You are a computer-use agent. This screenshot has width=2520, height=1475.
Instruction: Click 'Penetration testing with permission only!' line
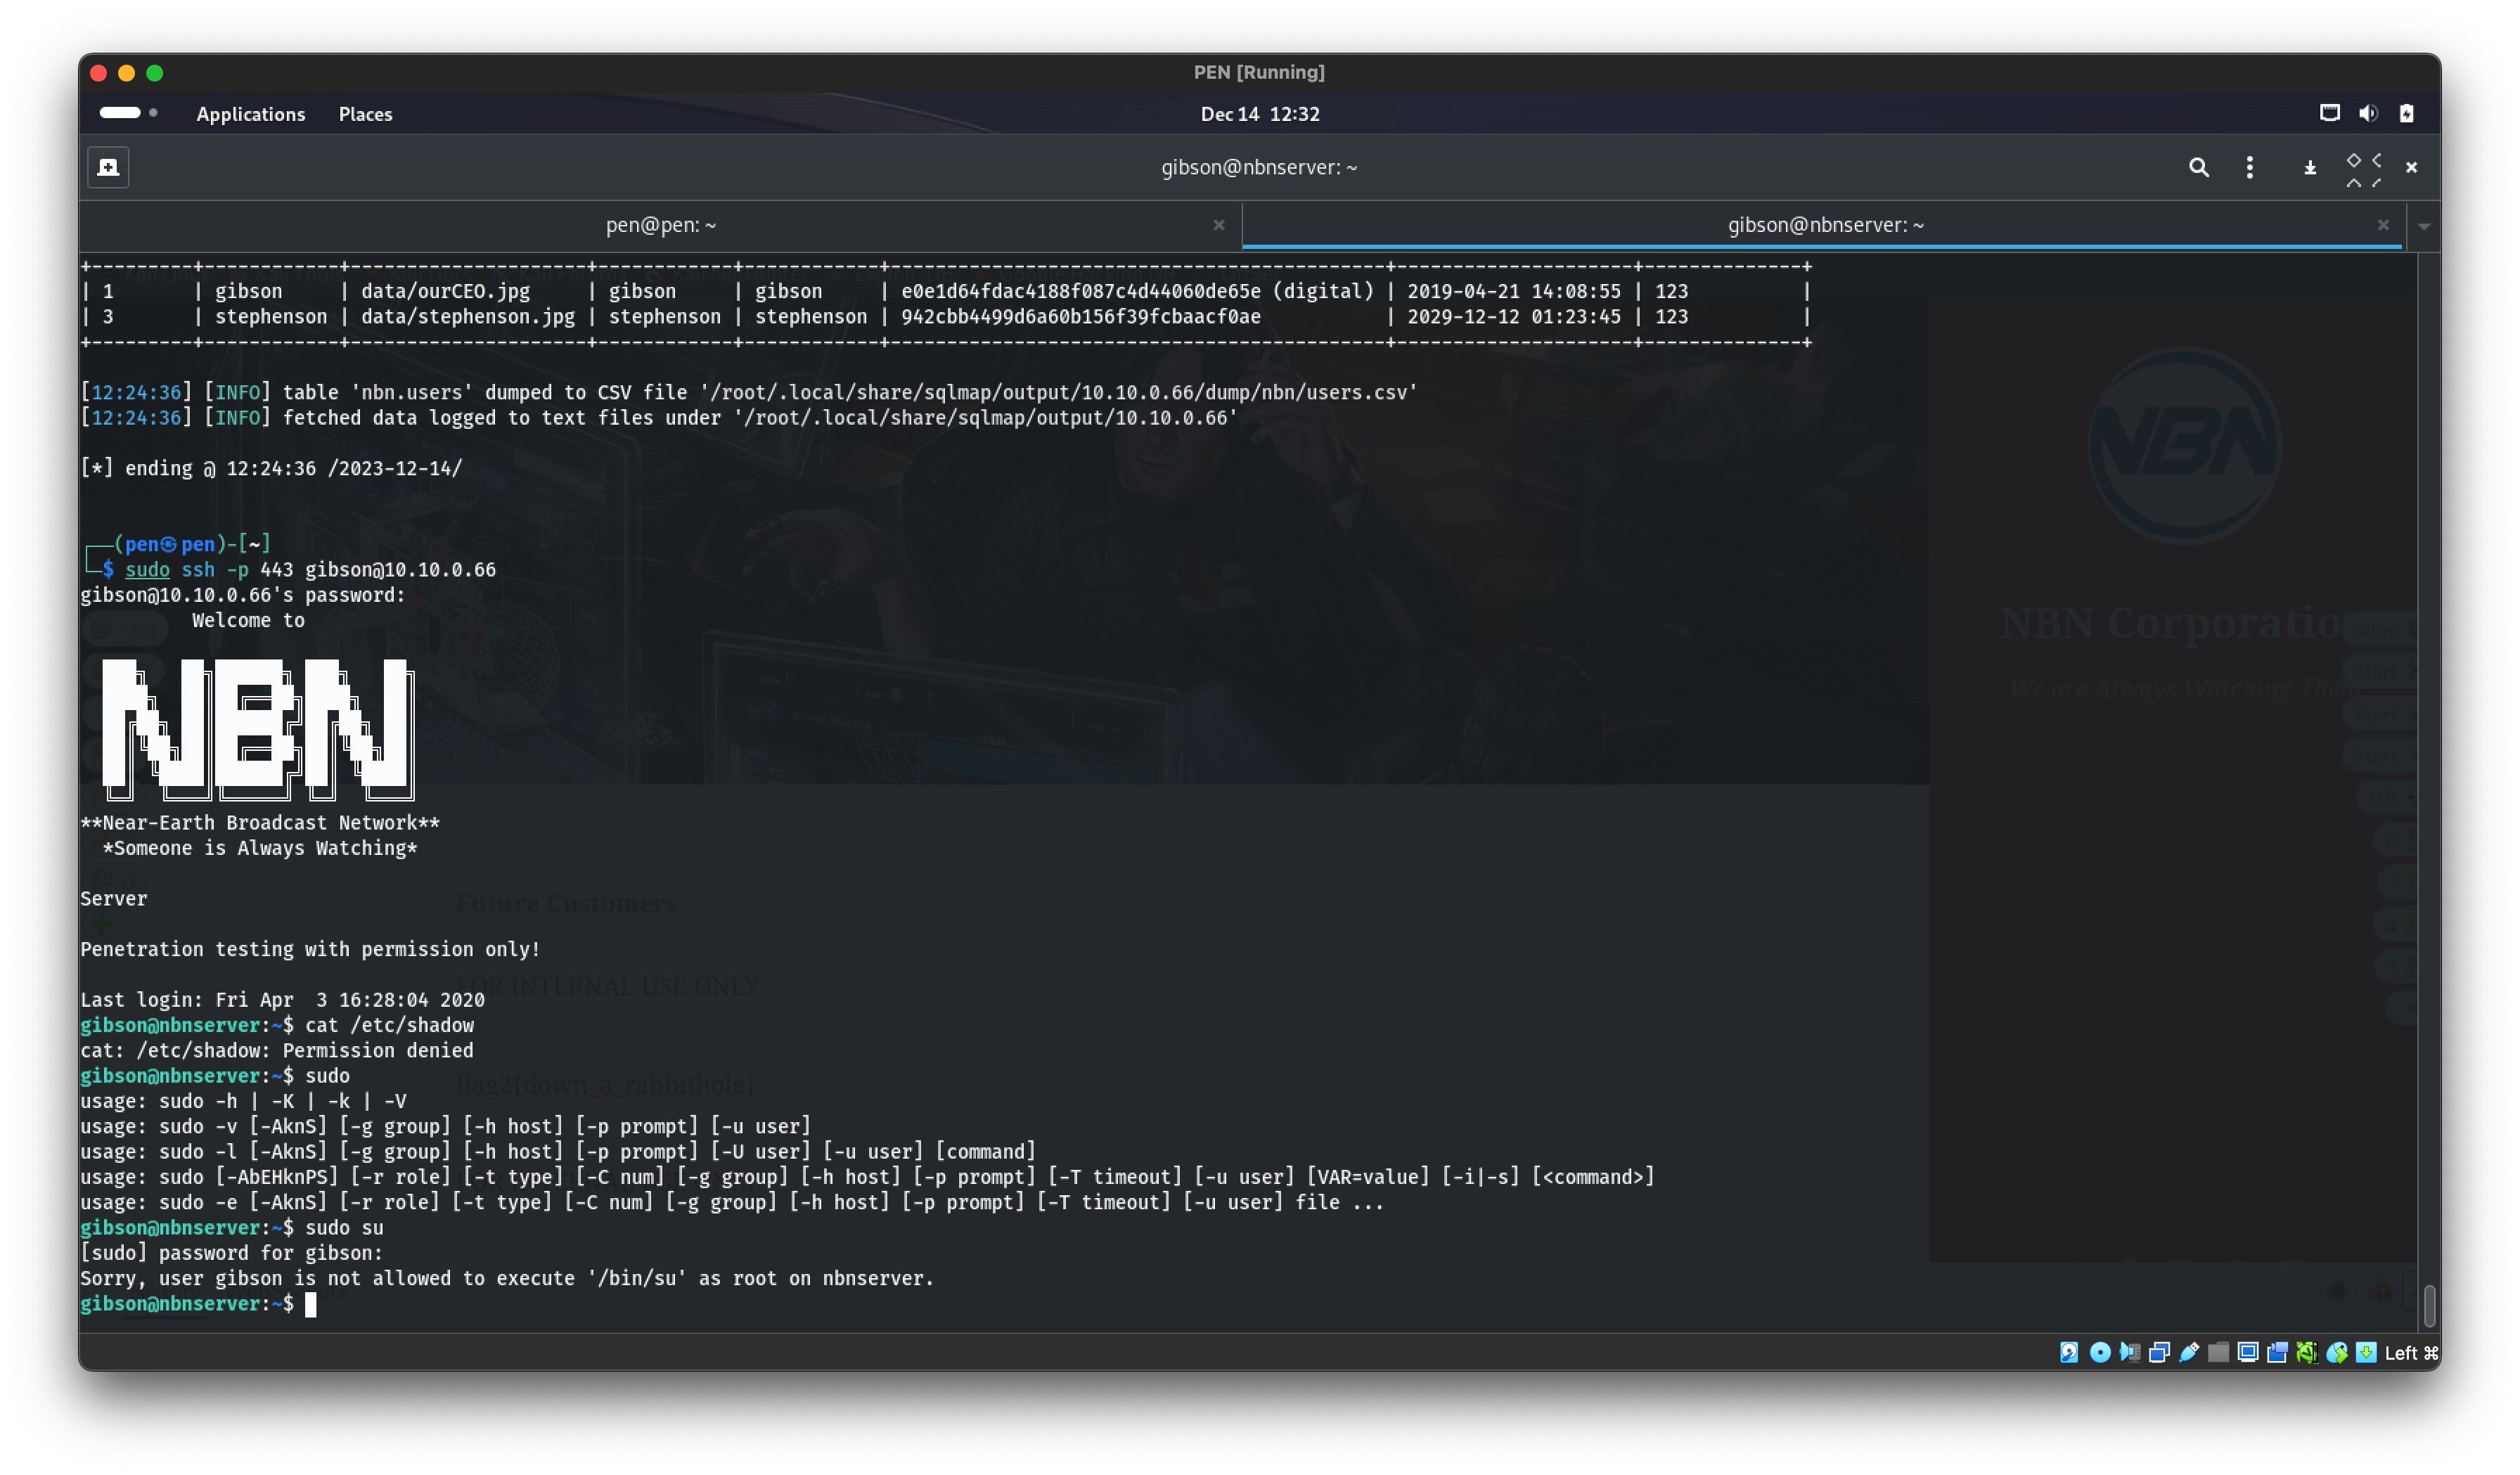pos(310,949)
